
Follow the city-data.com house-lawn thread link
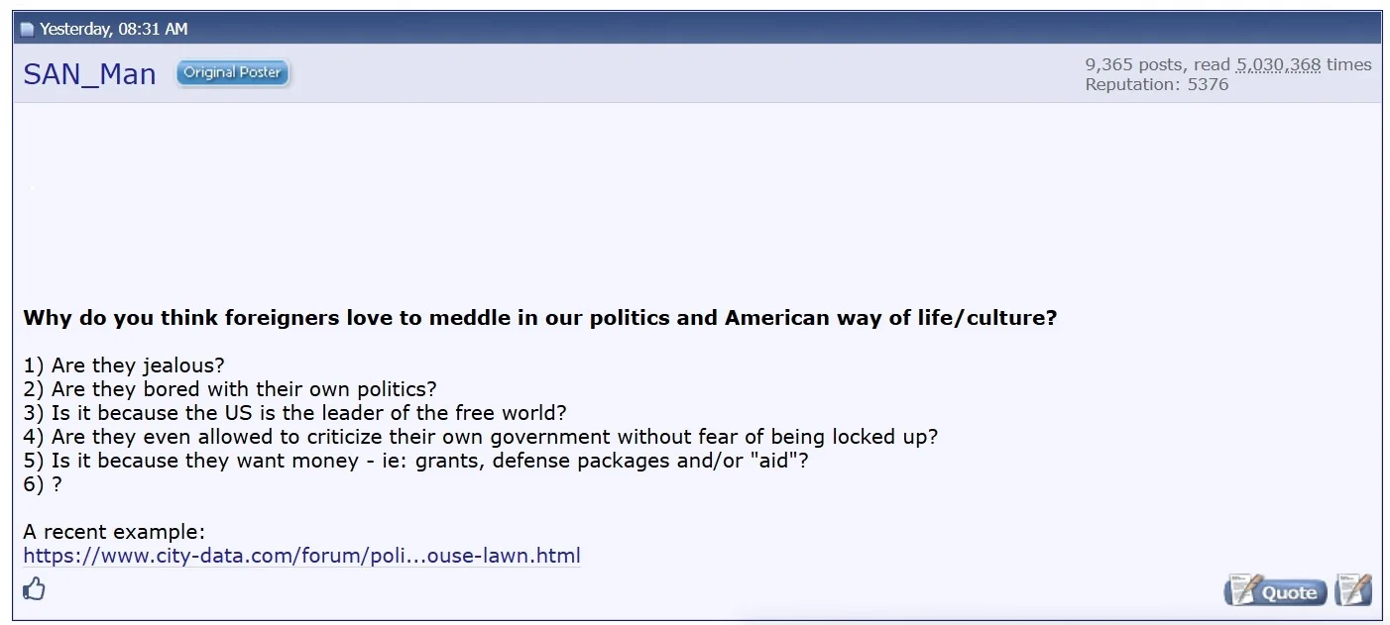(x=301, y=556)
